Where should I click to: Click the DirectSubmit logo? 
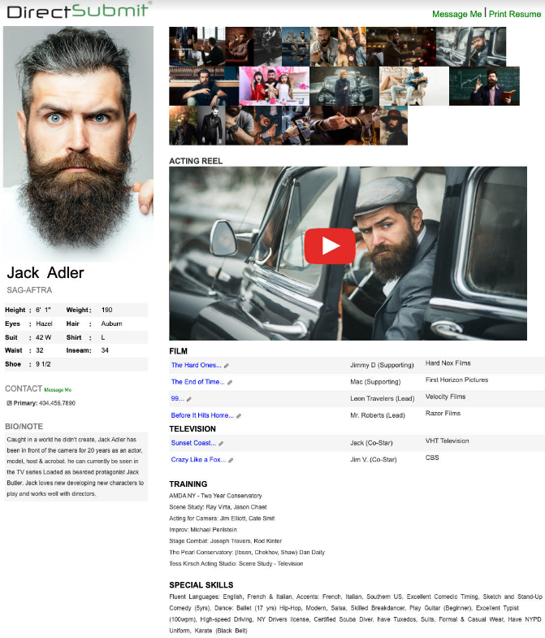(x=77, y=11)
